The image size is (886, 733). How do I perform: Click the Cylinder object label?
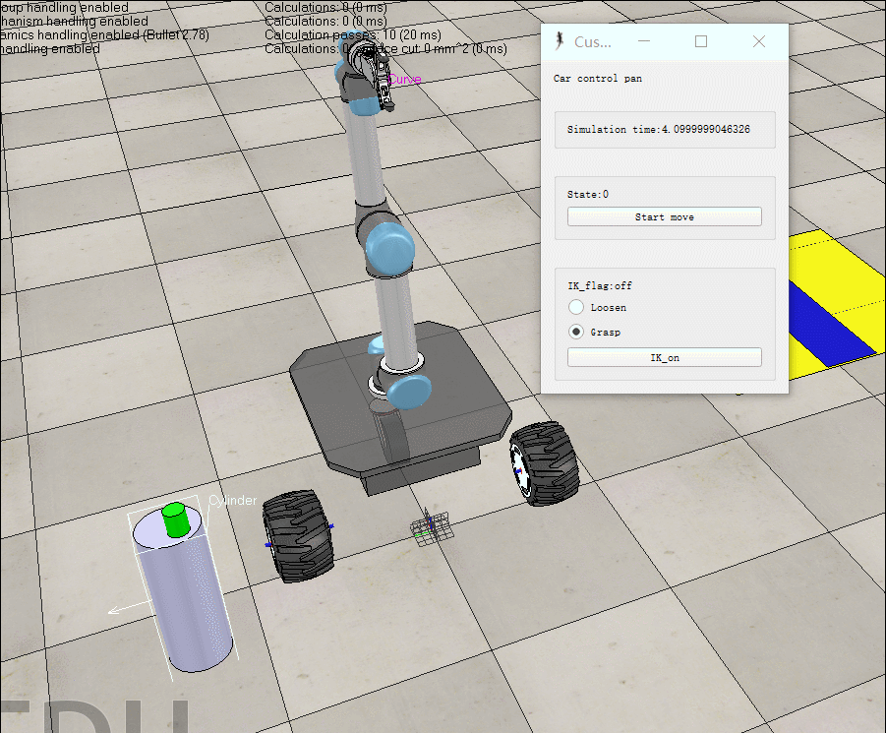coord(232,500)
